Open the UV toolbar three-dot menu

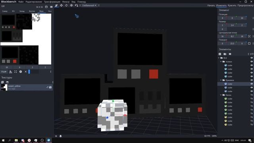click(x=50, y=71)
